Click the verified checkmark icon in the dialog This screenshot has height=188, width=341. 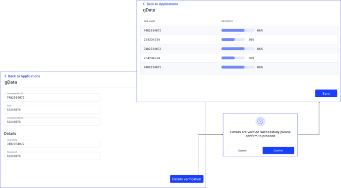click(260, 121)
